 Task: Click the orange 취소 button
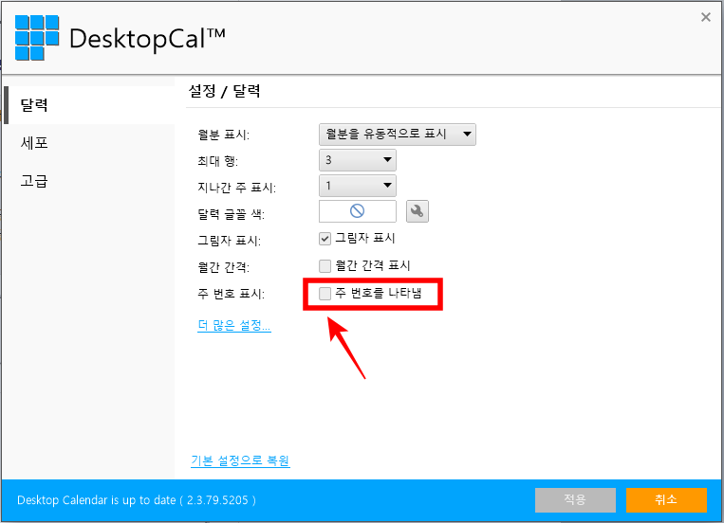[666, 500]
